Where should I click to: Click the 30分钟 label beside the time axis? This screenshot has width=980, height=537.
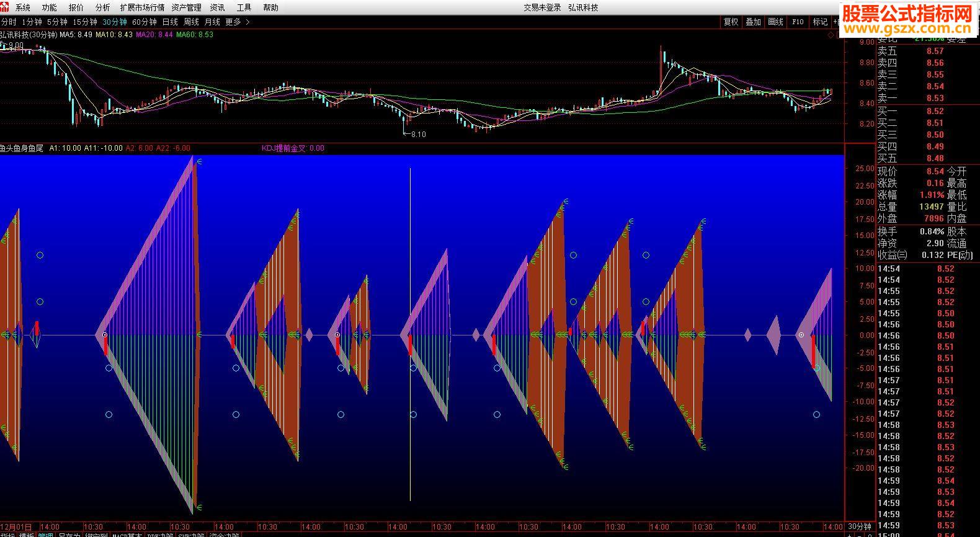(x=860, y=527)
